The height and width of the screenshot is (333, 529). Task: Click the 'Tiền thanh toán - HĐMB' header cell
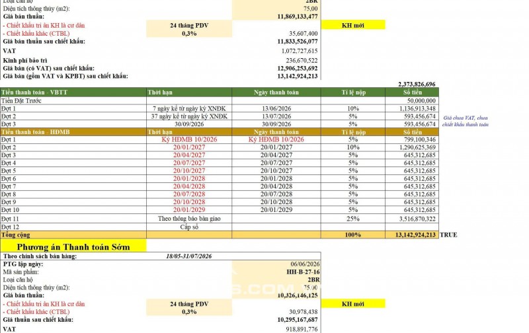pyautogui.click(x=73, y=132)
